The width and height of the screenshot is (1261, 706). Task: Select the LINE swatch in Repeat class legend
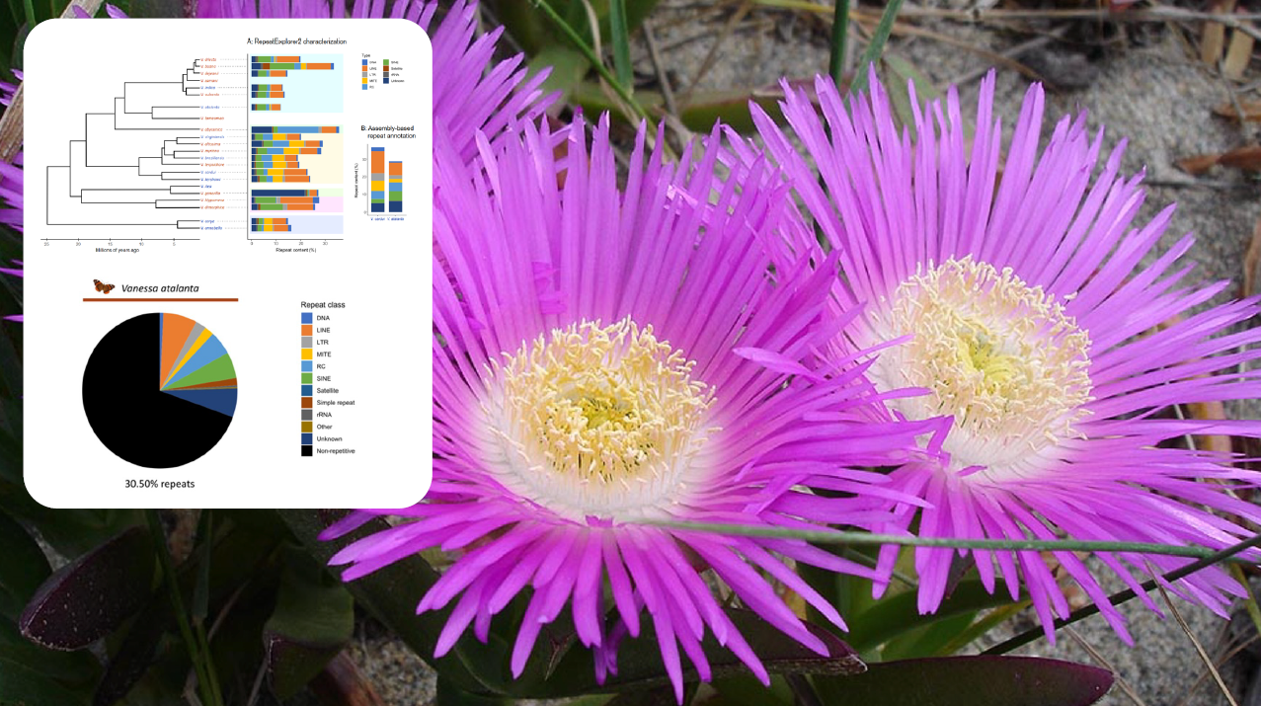[307, 331]
